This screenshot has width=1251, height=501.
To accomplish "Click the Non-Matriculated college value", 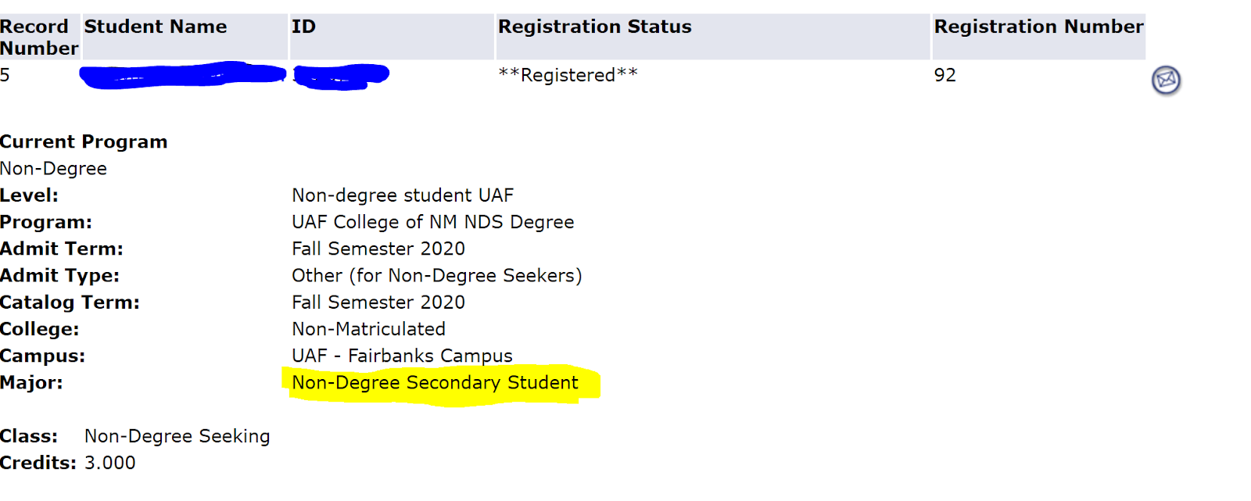I will pos(368,329).
